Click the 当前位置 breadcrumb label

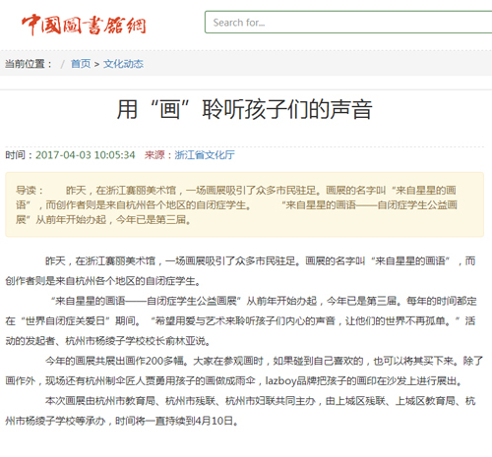[29, 64]
